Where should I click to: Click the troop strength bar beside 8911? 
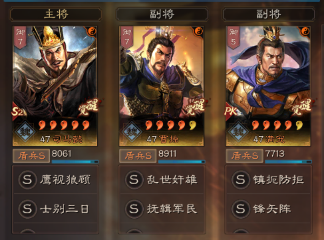(182, 161)
